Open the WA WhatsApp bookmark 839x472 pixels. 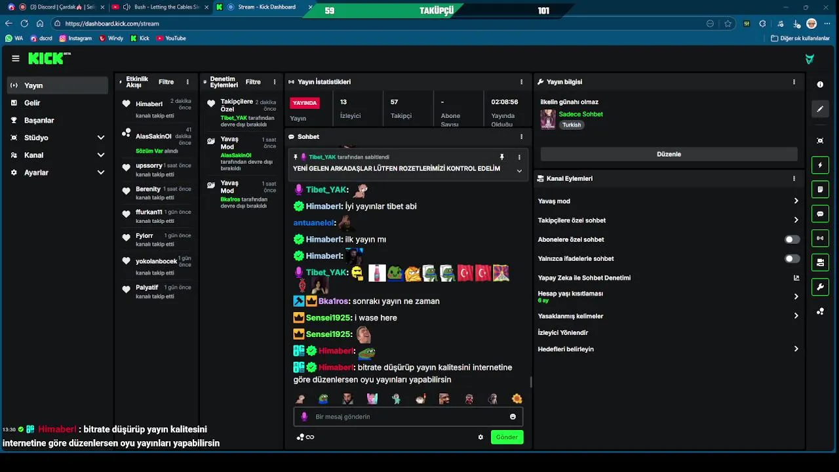(x=14, y=38)
